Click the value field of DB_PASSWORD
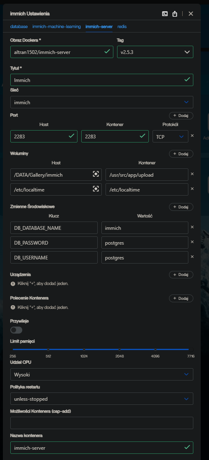209x460 pixels. coord(145,243)
